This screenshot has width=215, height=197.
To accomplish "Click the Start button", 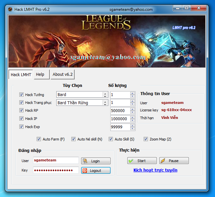I will [x=142, y=161].
